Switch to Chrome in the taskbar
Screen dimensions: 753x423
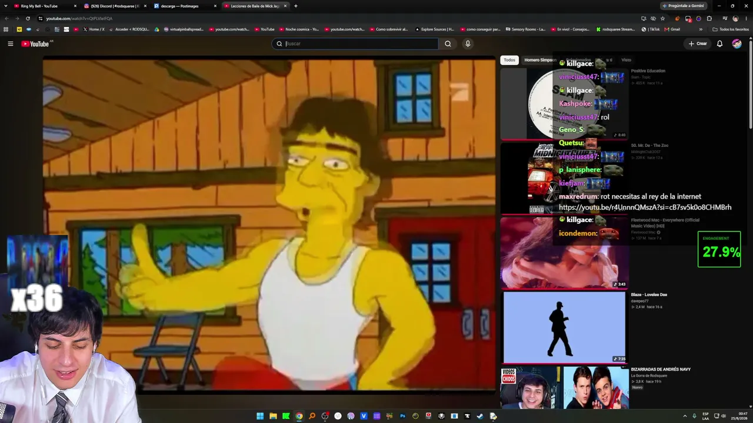coord(299,416)
